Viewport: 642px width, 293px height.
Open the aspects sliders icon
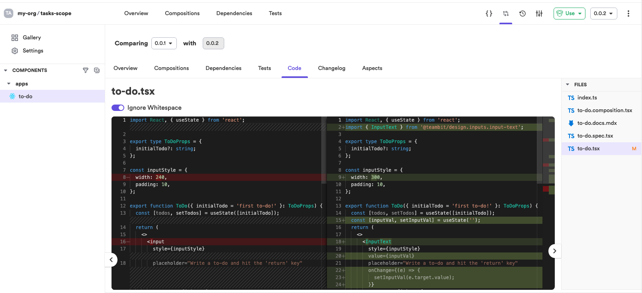tap(539, 14)
